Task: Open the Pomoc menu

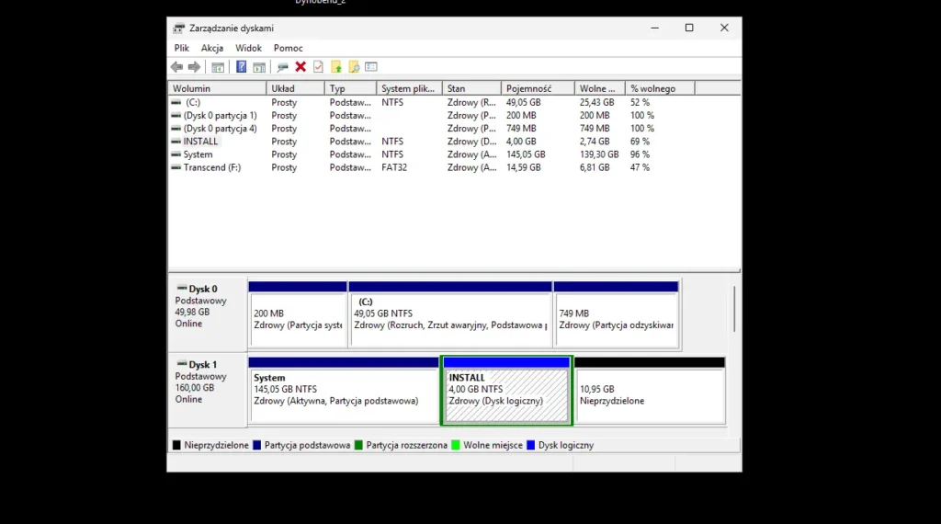Action: tap(288, 48)
